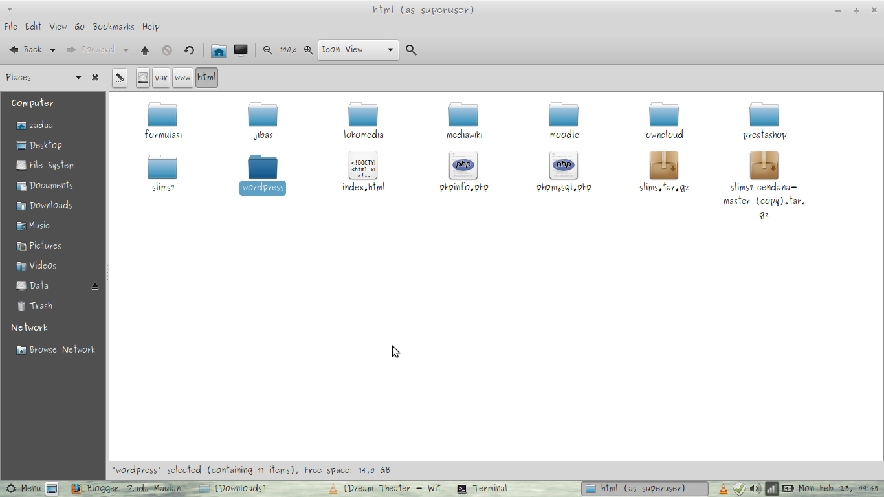
Task: Select the owncloud folder
Action: (664, 121)
